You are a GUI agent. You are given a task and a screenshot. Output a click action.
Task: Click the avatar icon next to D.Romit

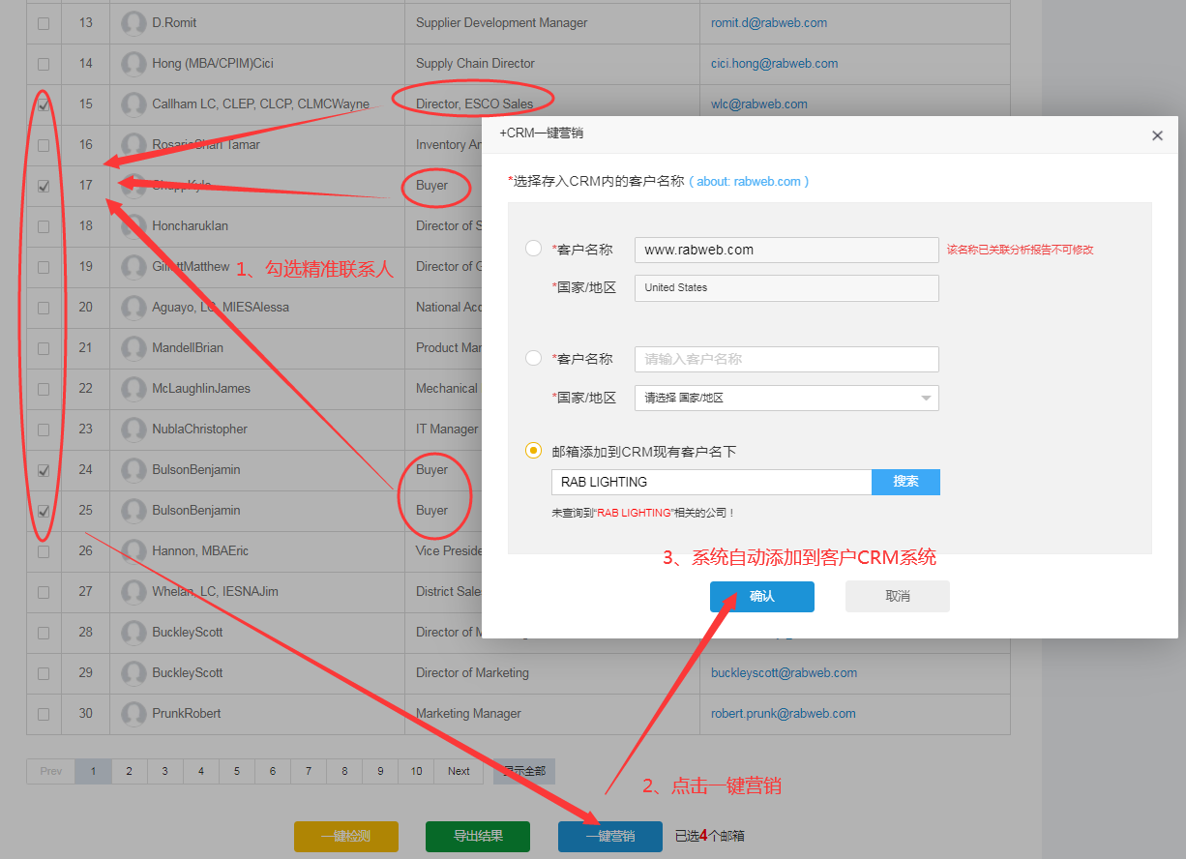pyautogui.click(x=133, y=23)
